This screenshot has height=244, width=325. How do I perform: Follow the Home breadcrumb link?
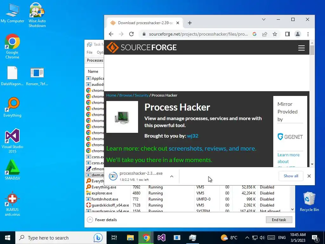click(111, 95)
